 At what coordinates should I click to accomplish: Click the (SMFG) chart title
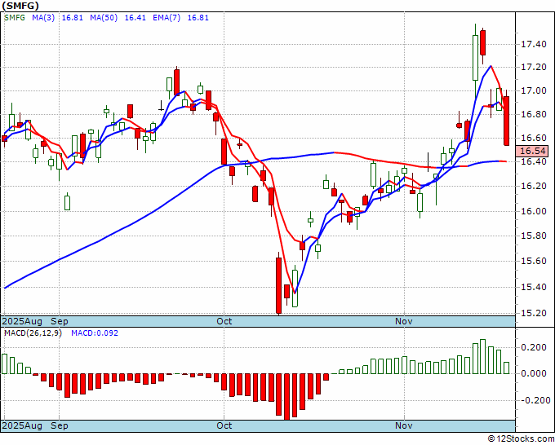click(20, 6)
